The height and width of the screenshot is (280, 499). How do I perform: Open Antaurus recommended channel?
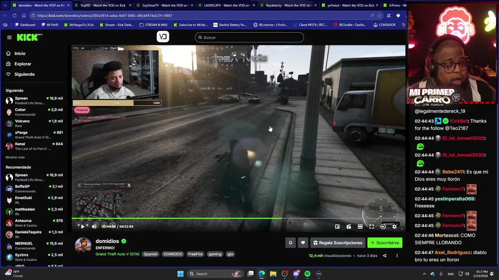tap(34, 223)
